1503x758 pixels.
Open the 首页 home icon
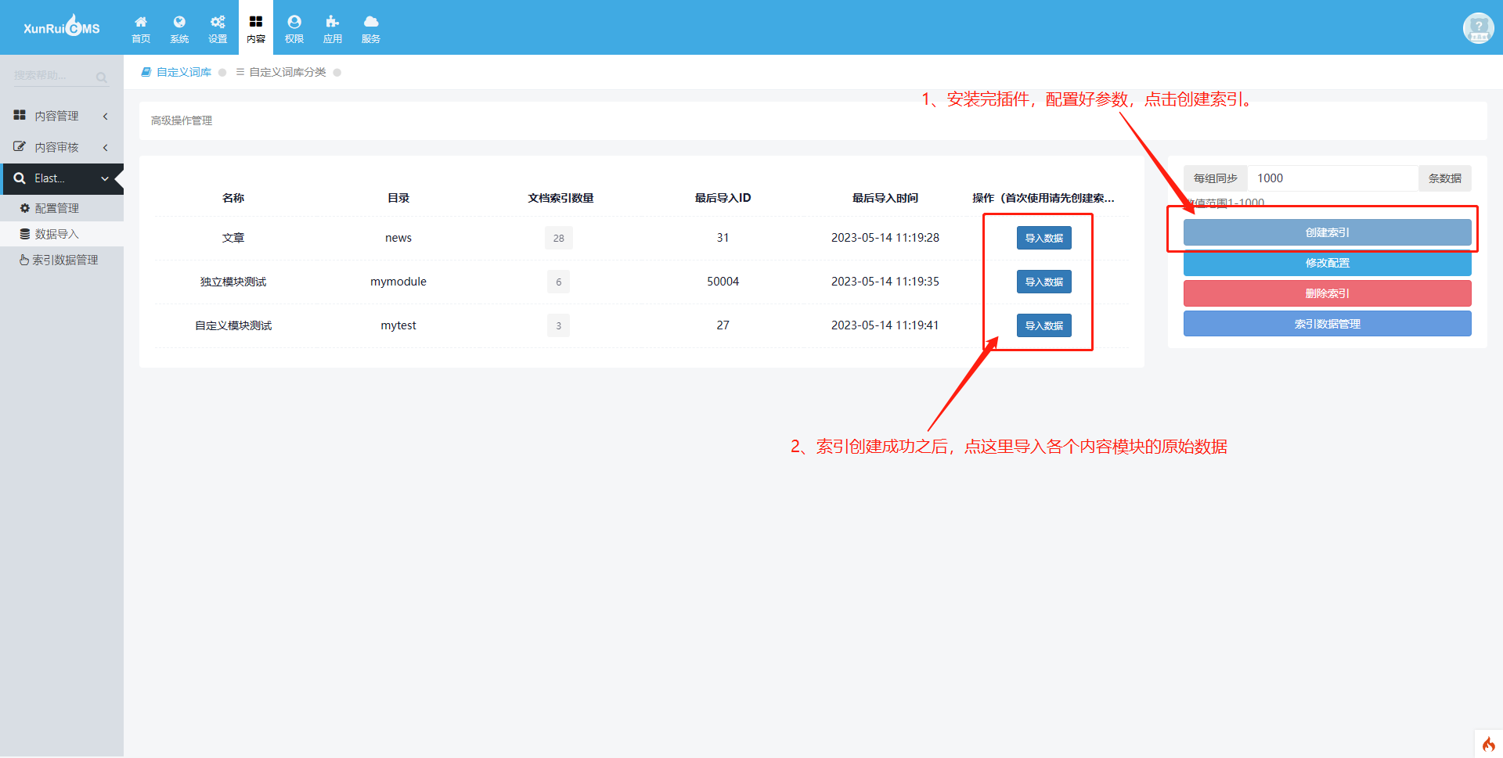coord(141,22)
